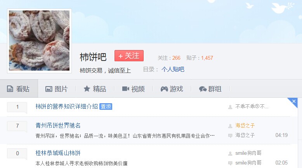Open the 个人贴吧 directory link
The image size is (302, 168).
click(x=173, y=69)
